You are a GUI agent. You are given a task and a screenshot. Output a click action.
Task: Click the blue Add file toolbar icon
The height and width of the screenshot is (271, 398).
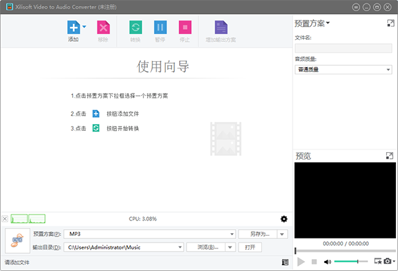coord(74,27)
